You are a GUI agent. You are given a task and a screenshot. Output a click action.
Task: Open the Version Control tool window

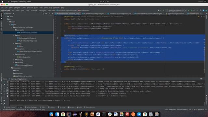(x=10, y=107)
